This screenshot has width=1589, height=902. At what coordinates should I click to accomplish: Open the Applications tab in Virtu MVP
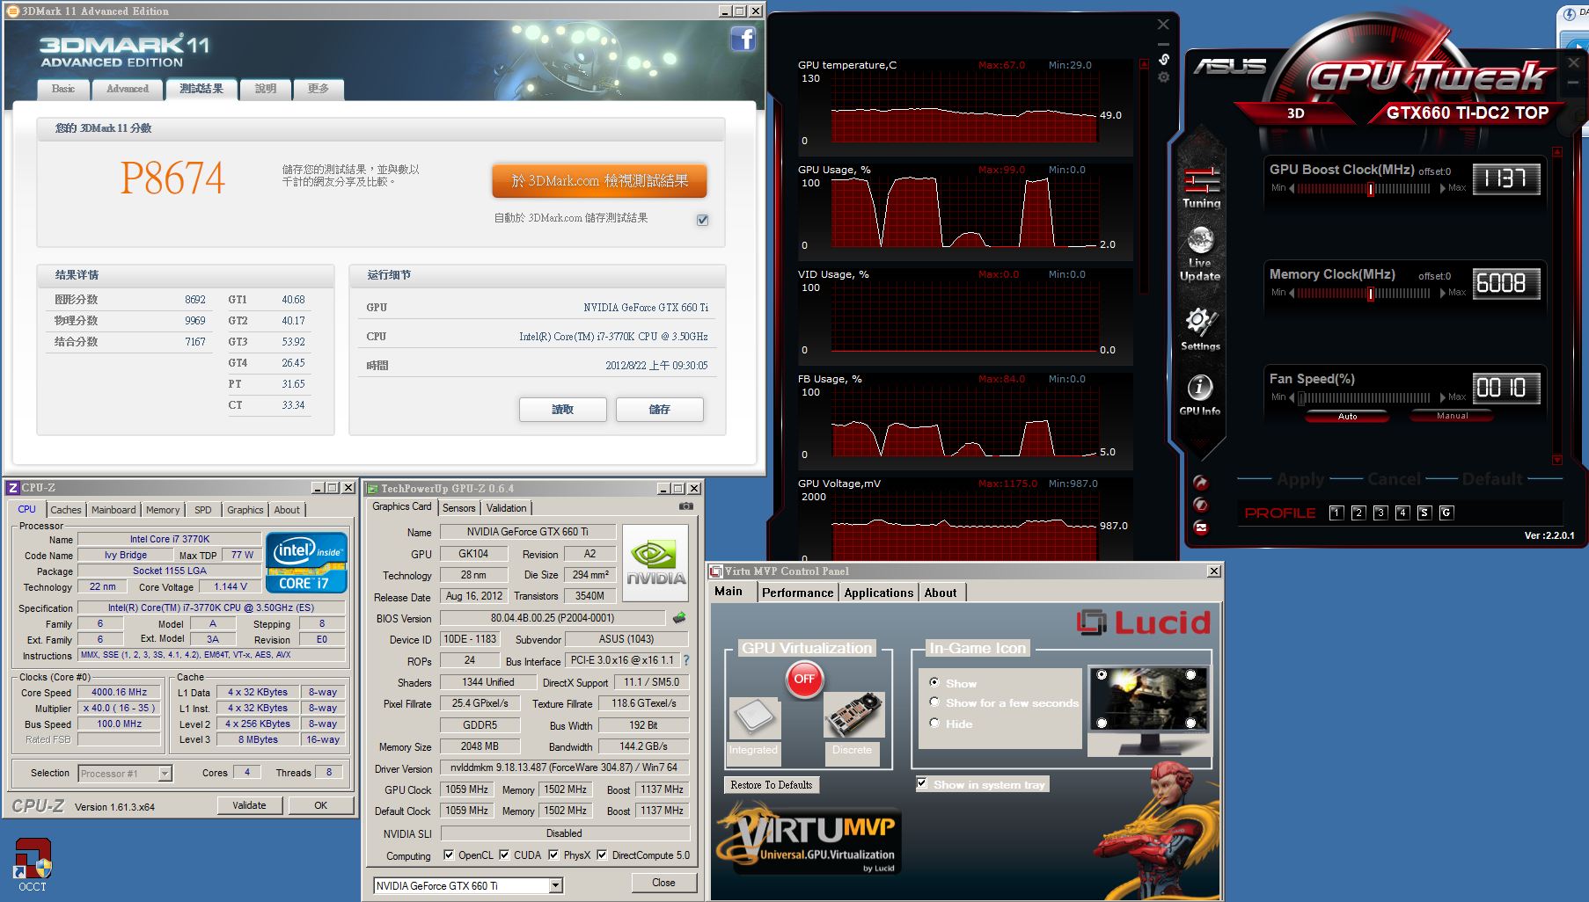pyautogui.click(x=878, y=593)
